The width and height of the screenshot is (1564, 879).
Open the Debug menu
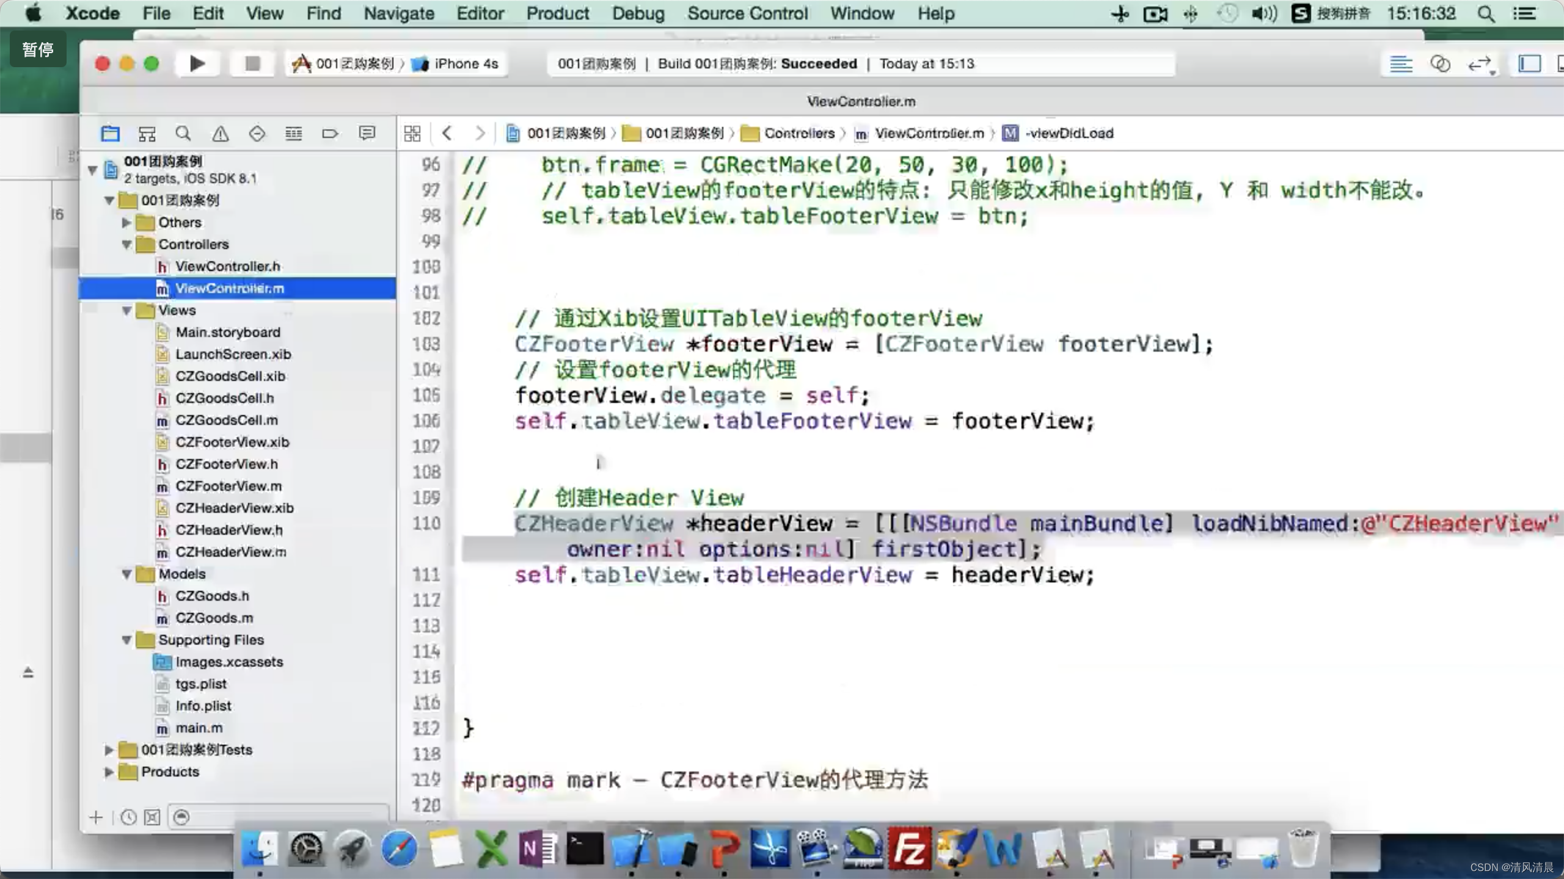click(x=638, y=13)
